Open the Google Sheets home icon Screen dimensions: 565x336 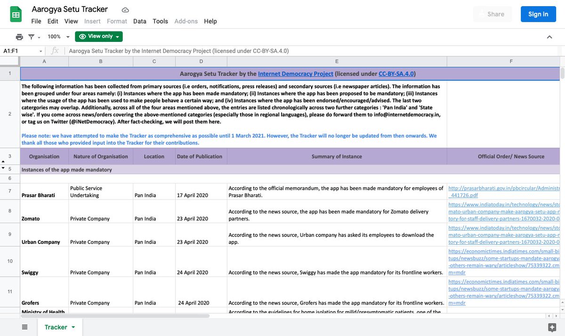click(x=16, y=15)
